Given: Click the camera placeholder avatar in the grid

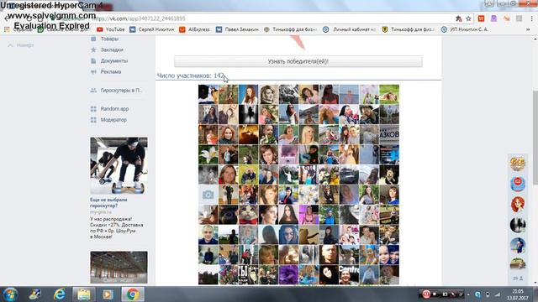Looking at the screenshot, I should pyautogui.click(x=208, y=195).
